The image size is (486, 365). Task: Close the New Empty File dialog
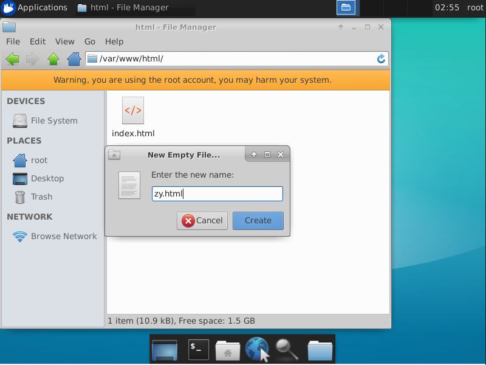click(281, 155)
